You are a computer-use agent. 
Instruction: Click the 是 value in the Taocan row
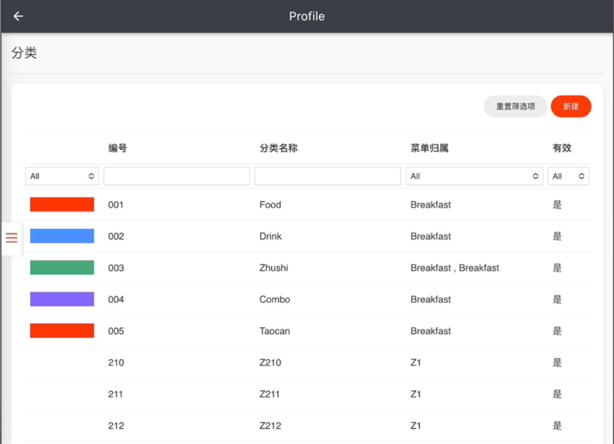coord(557,332)
